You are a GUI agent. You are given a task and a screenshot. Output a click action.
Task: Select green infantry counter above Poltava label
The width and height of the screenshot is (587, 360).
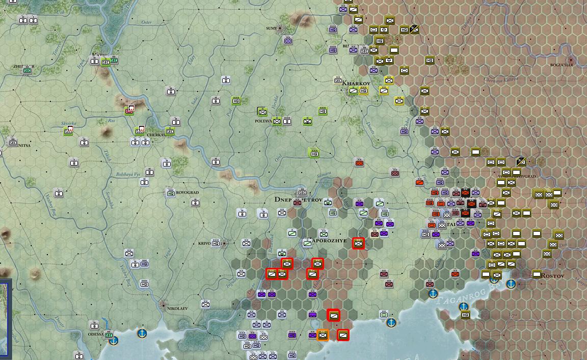coord(262,112)
